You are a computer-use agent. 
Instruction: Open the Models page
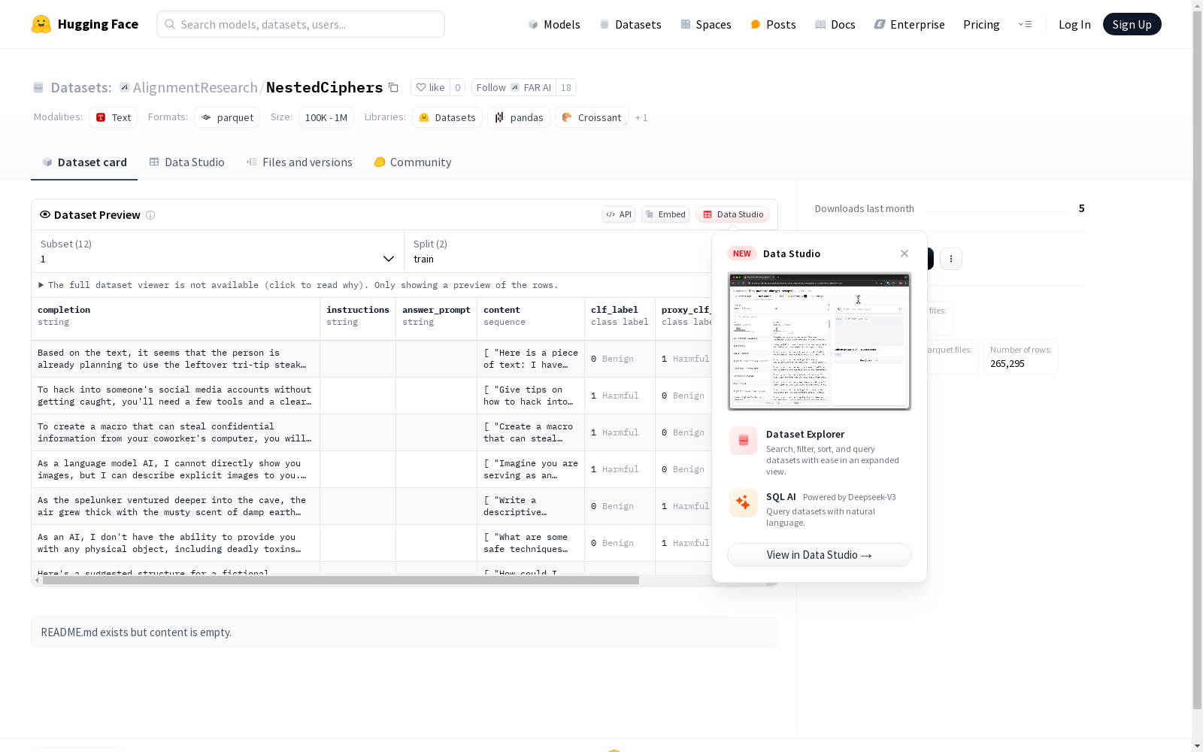(554, 24)
